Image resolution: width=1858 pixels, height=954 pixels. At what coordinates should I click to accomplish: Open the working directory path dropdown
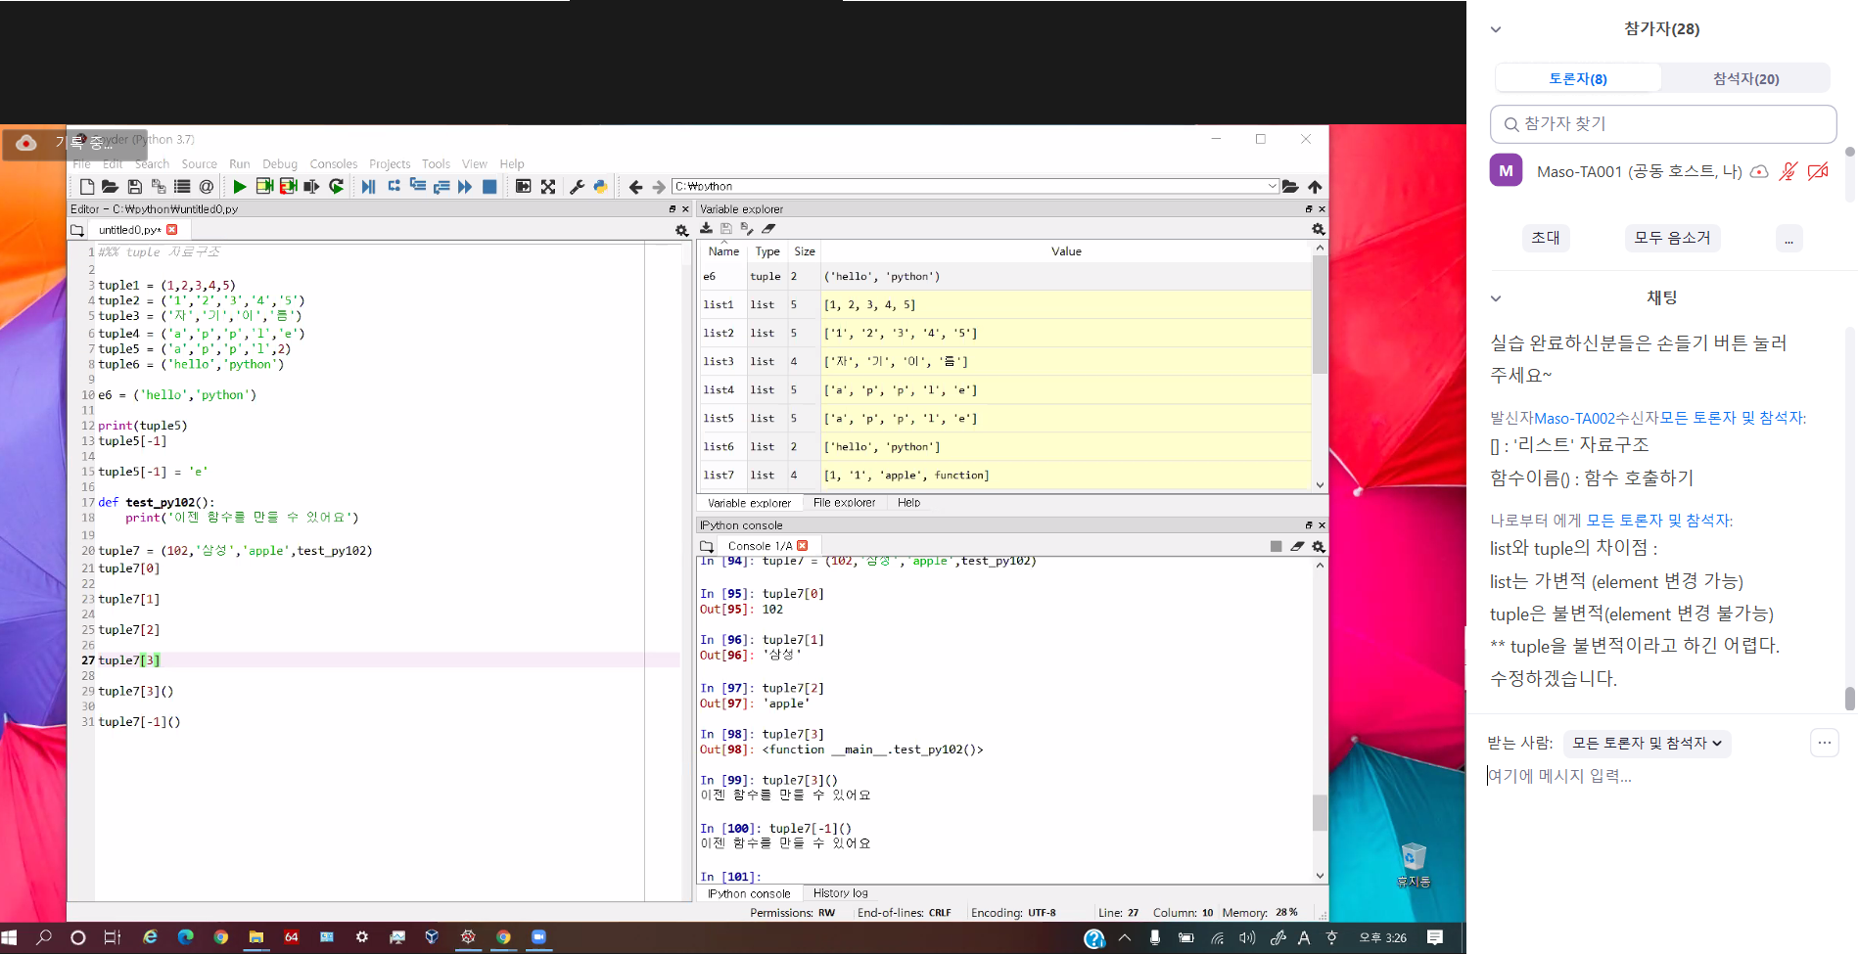pos(1272,186)
